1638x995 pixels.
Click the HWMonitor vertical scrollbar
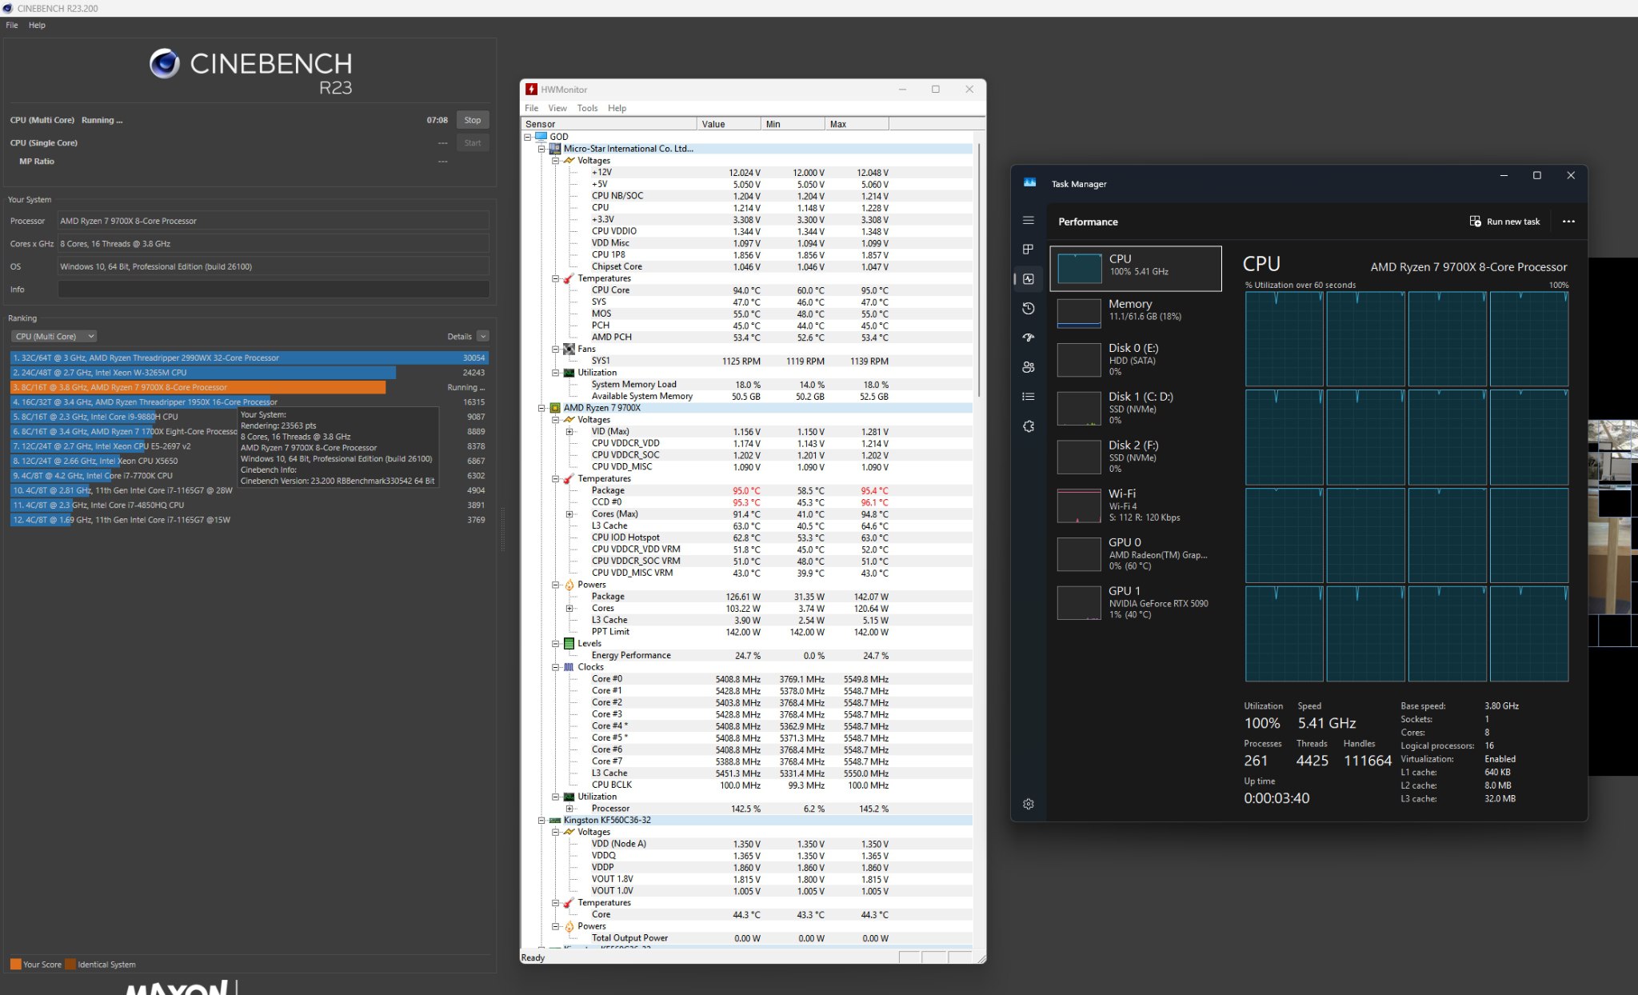click(x=979, y=272)
